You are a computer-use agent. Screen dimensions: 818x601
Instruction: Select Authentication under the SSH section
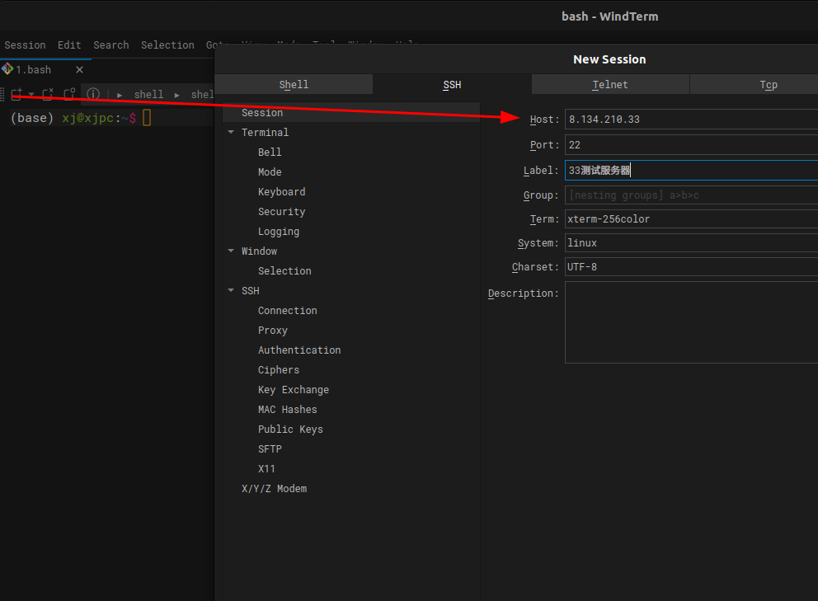299,350
